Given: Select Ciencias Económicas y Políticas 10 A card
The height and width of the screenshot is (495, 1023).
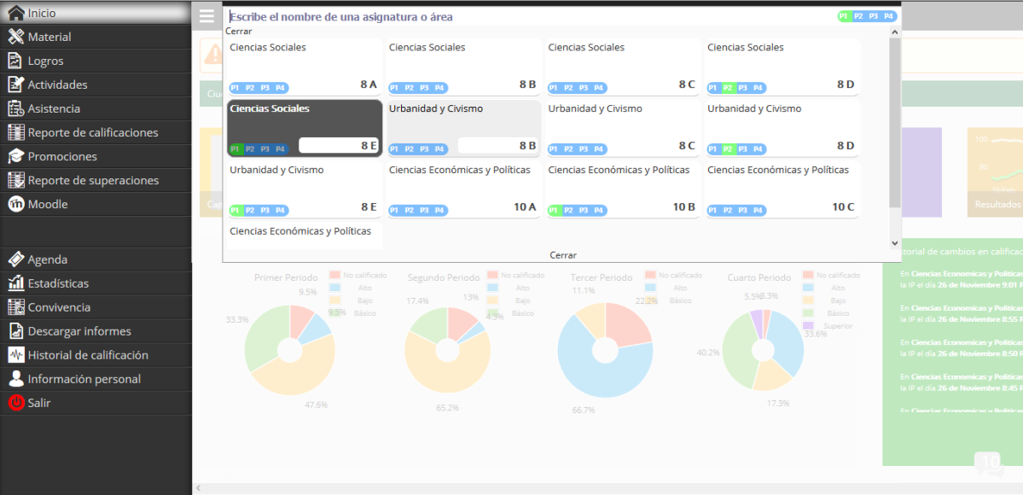Looking at the screenshot, I should point(463,189).
